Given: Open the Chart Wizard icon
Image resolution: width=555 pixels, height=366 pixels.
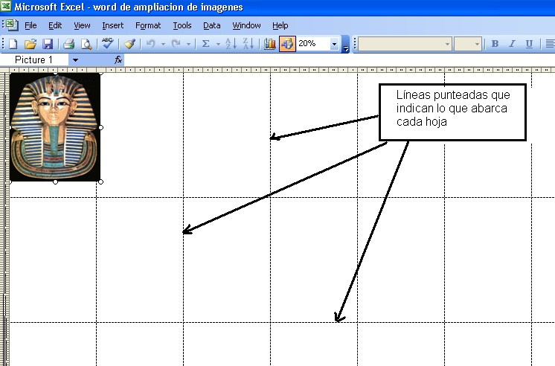Looking at the screenshot, I should pos(270,44).
